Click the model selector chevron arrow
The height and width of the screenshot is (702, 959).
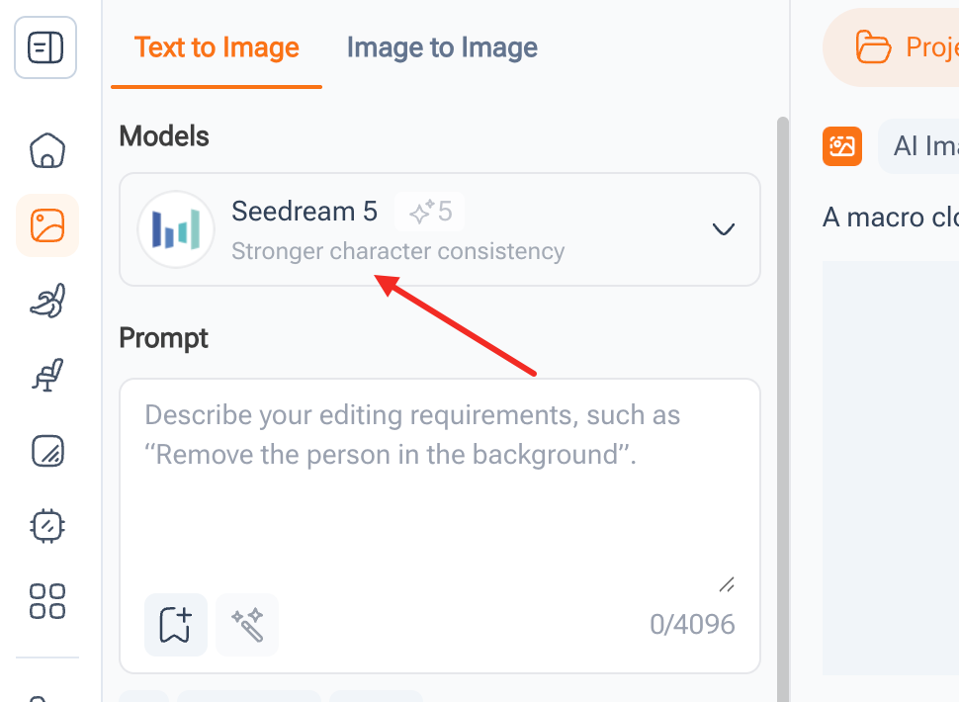(724, 229)
